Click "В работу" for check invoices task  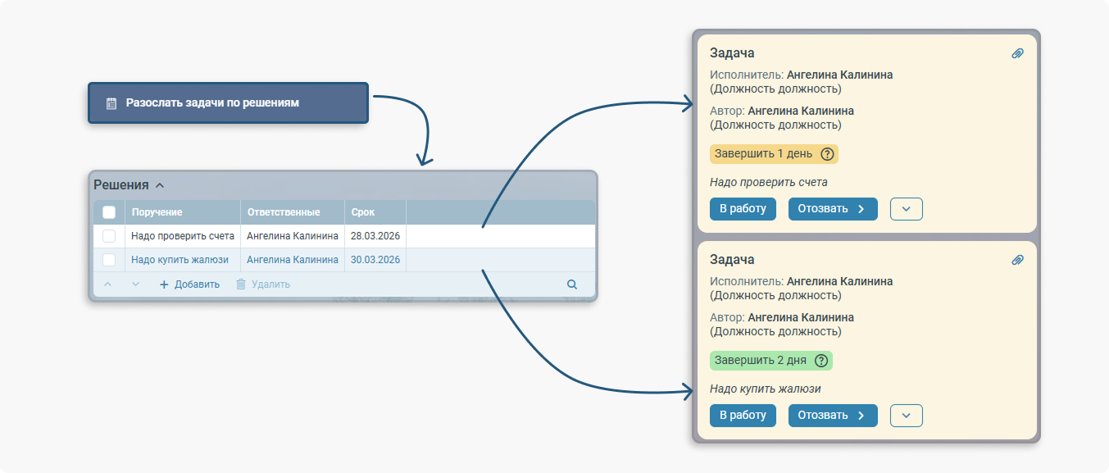(743, 209)
